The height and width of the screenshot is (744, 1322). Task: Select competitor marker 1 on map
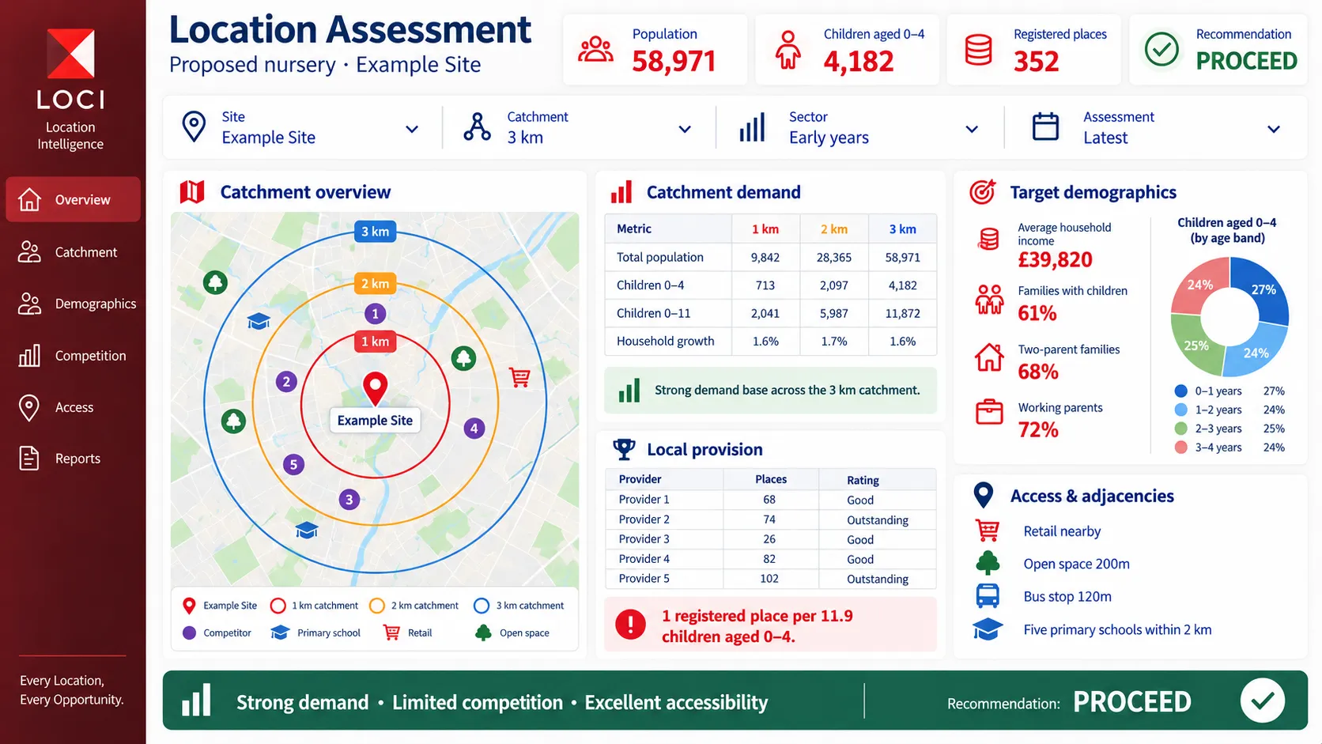coord(375,314)
